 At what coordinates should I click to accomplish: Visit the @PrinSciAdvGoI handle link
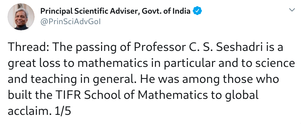tap(70, 22)
